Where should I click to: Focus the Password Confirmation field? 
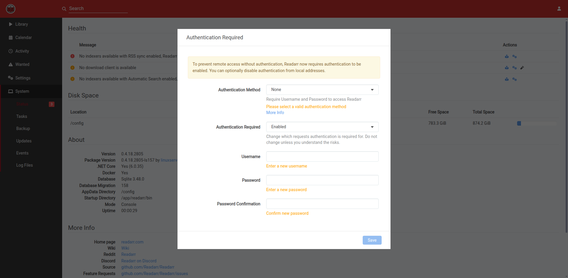click(x=322, y=204)
